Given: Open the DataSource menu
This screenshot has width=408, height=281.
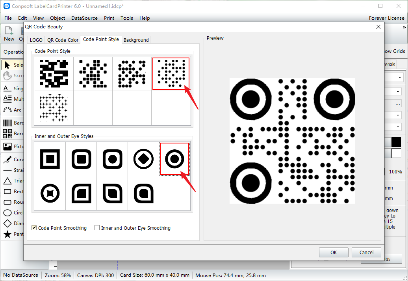Looking at the screenshot, I should (x=84, y=18).
